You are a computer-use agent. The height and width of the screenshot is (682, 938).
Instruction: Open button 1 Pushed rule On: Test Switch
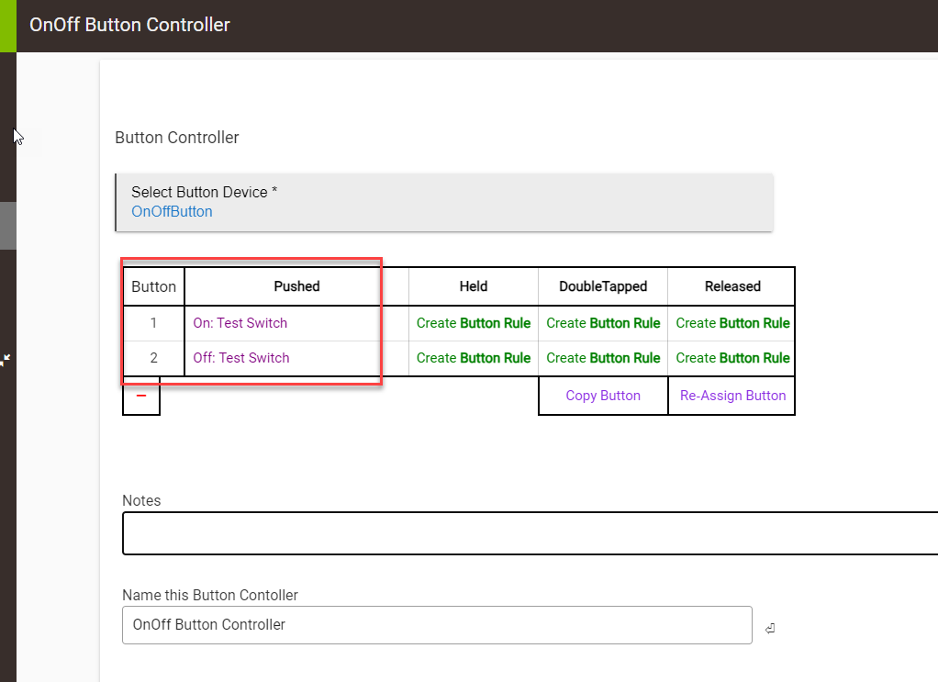(x=240, y=323)
